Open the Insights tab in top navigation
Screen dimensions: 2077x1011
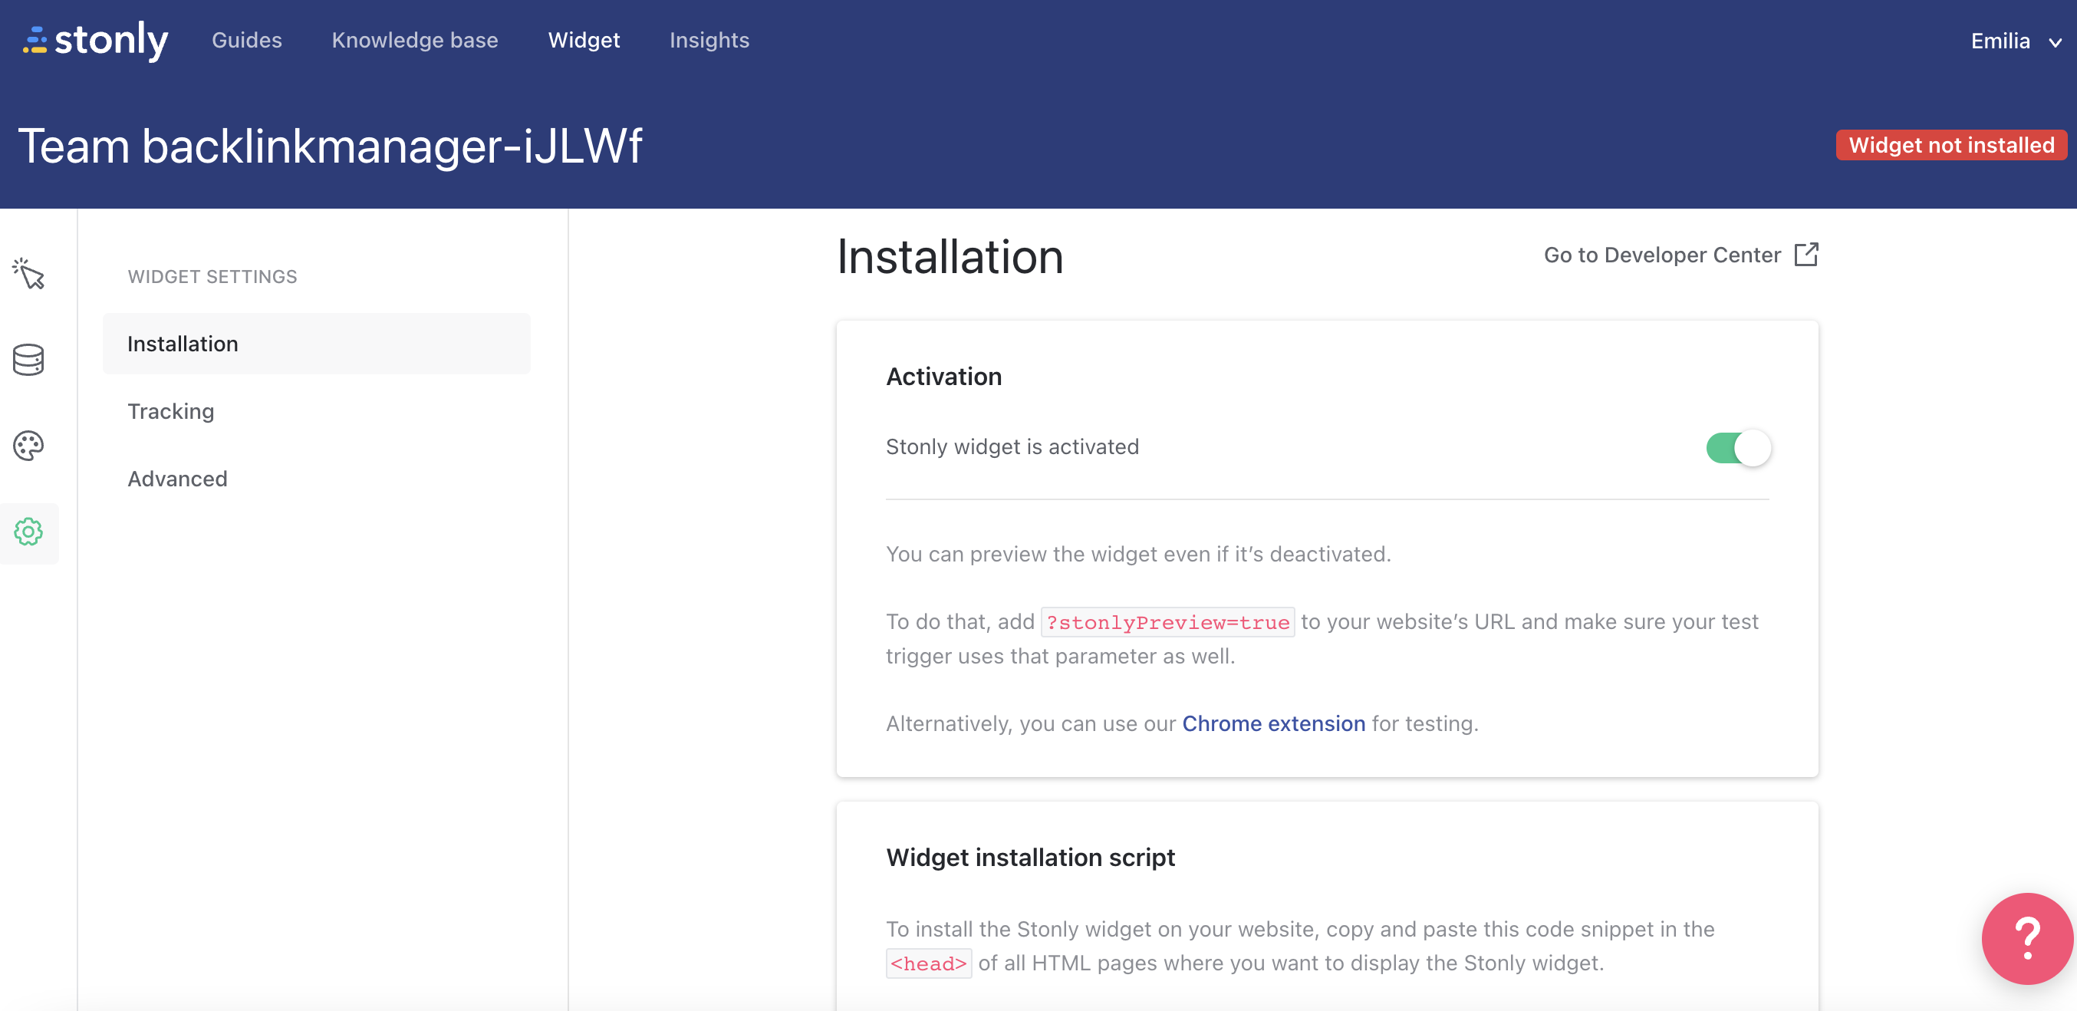pyautogui.click(x=711, y=40)
